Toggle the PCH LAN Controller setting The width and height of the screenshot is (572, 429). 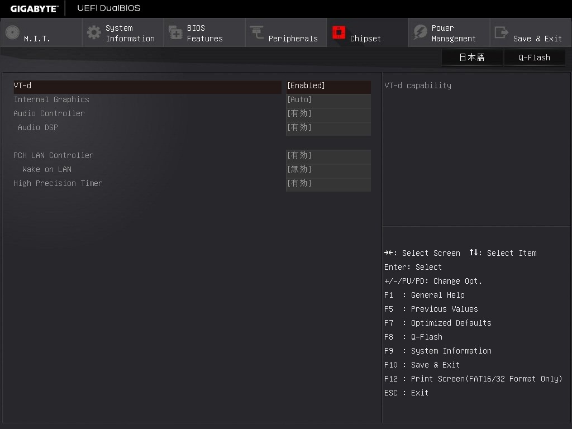tap(328, 155)
